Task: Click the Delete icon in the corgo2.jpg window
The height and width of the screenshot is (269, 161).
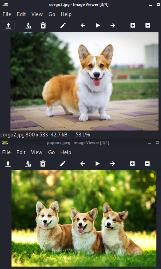Action: (x=43, y=25)
